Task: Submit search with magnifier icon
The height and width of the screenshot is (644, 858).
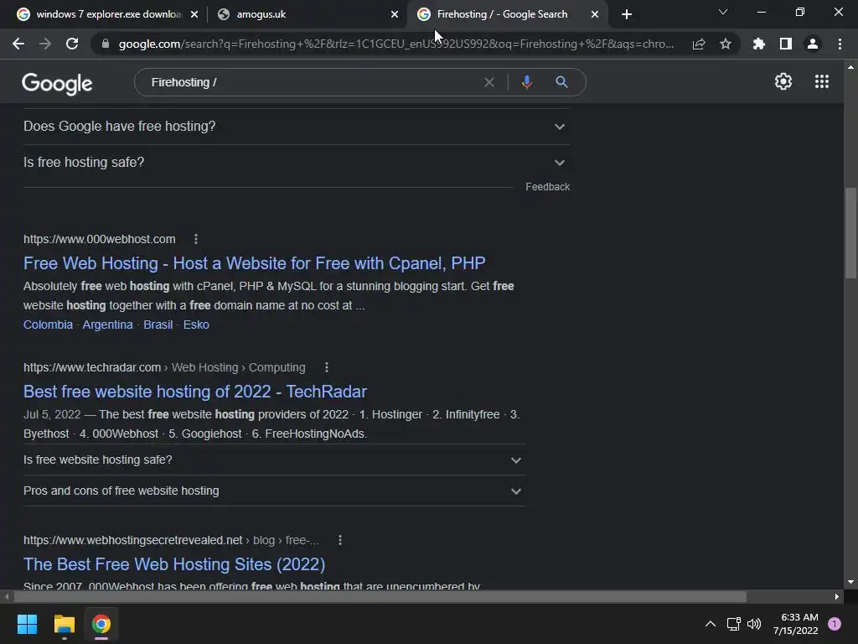Action: coord(561,82)
